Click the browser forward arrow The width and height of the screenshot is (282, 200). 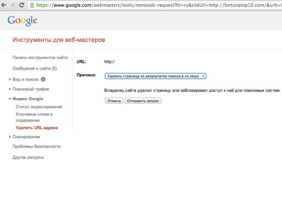point(13,5)
